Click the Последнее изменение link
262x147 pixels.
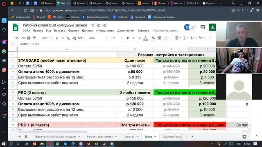pos(166,31)
